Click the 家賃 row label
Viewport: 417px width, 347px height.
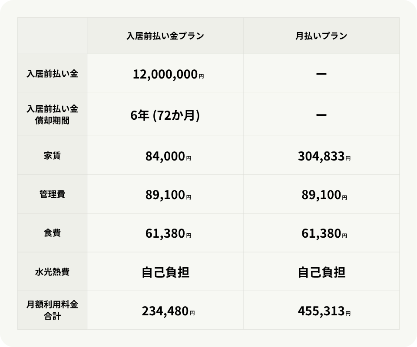tap(52, 155)
